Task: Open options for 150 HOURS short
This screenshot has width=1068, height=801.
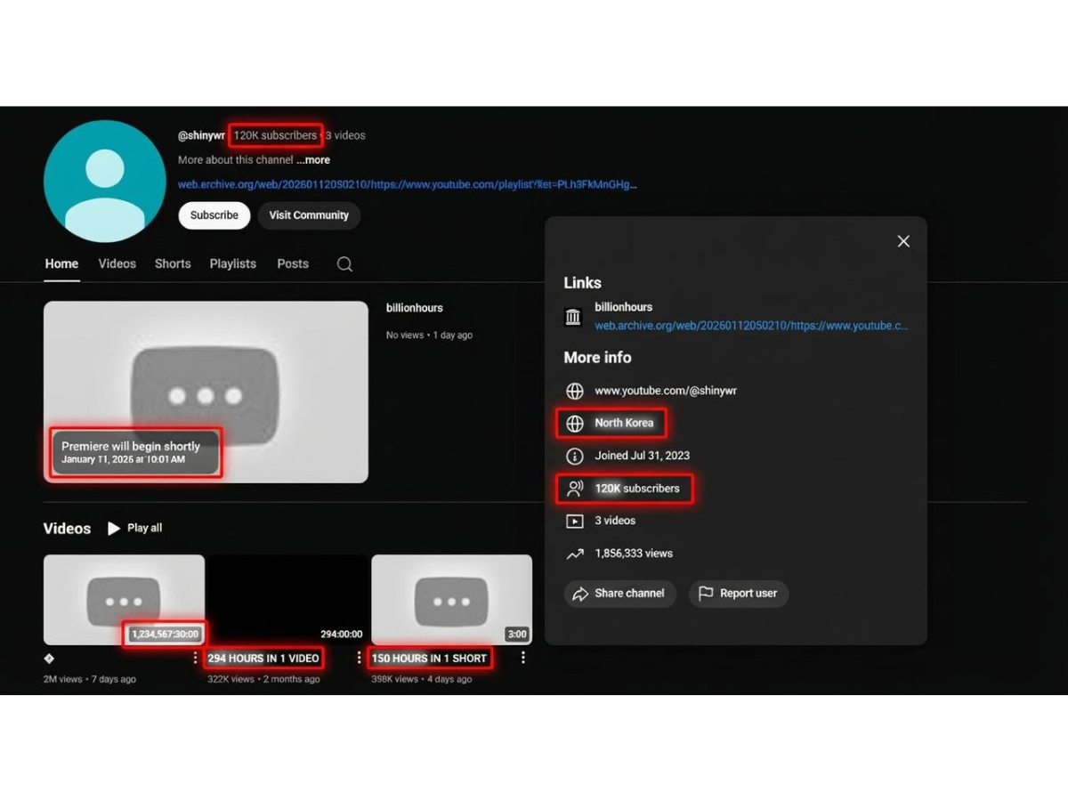Action: (x=522, y=658)
